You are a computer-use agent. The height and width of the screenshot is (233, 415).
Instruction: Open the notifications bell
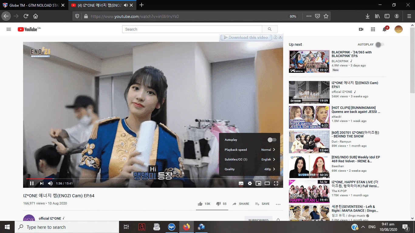(385, 29)
